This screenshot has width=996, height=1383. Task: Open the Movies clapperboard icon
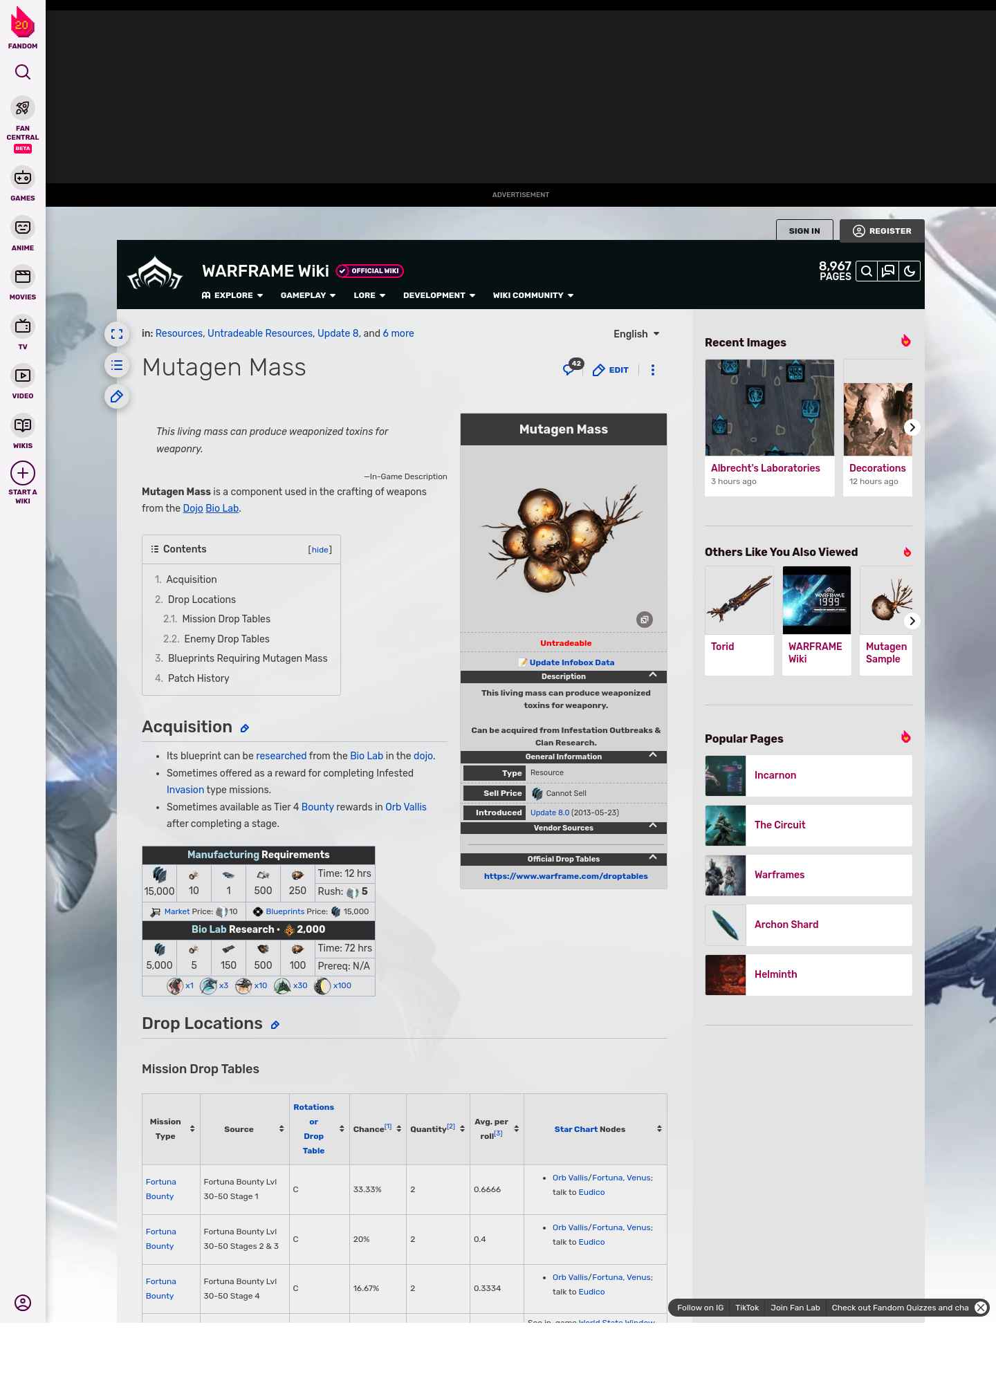pyautogui.click(x=23, y=277)
